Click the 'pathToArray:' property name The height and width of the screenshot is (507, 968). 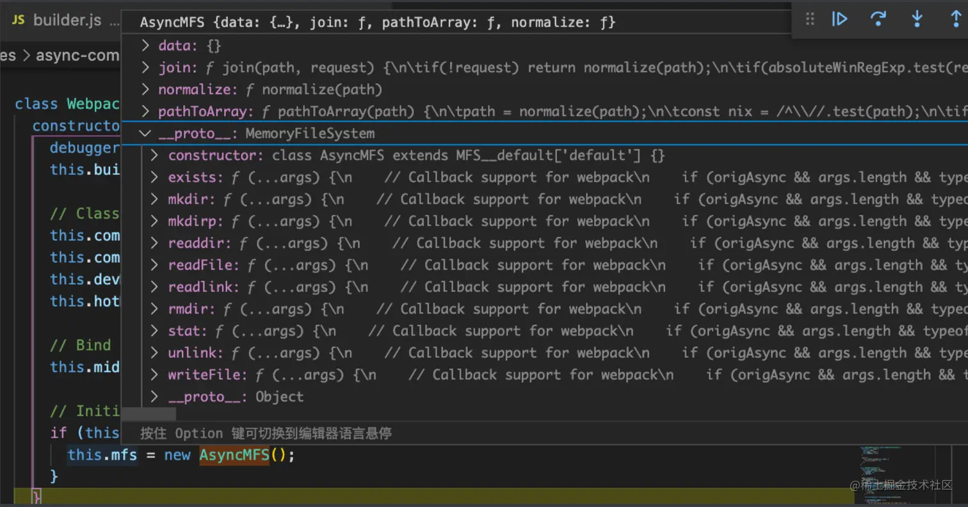click(206, 111)
